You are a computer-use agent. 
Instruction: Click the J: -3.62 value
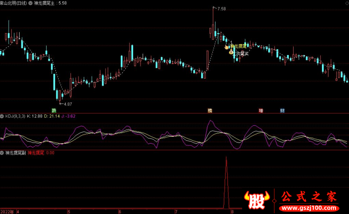[68, 116]
